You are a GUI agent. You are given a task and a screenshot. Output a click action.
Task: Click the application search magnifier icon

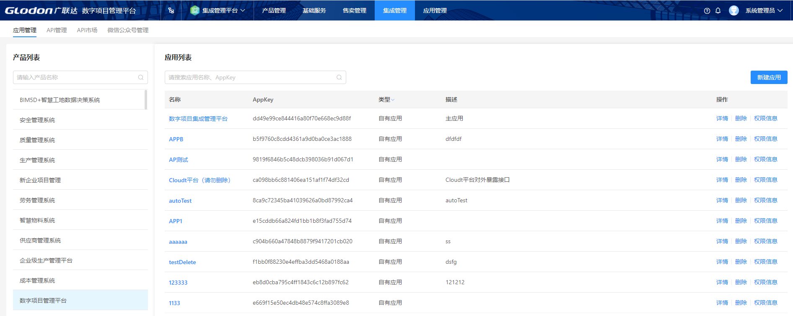[339, 77]
